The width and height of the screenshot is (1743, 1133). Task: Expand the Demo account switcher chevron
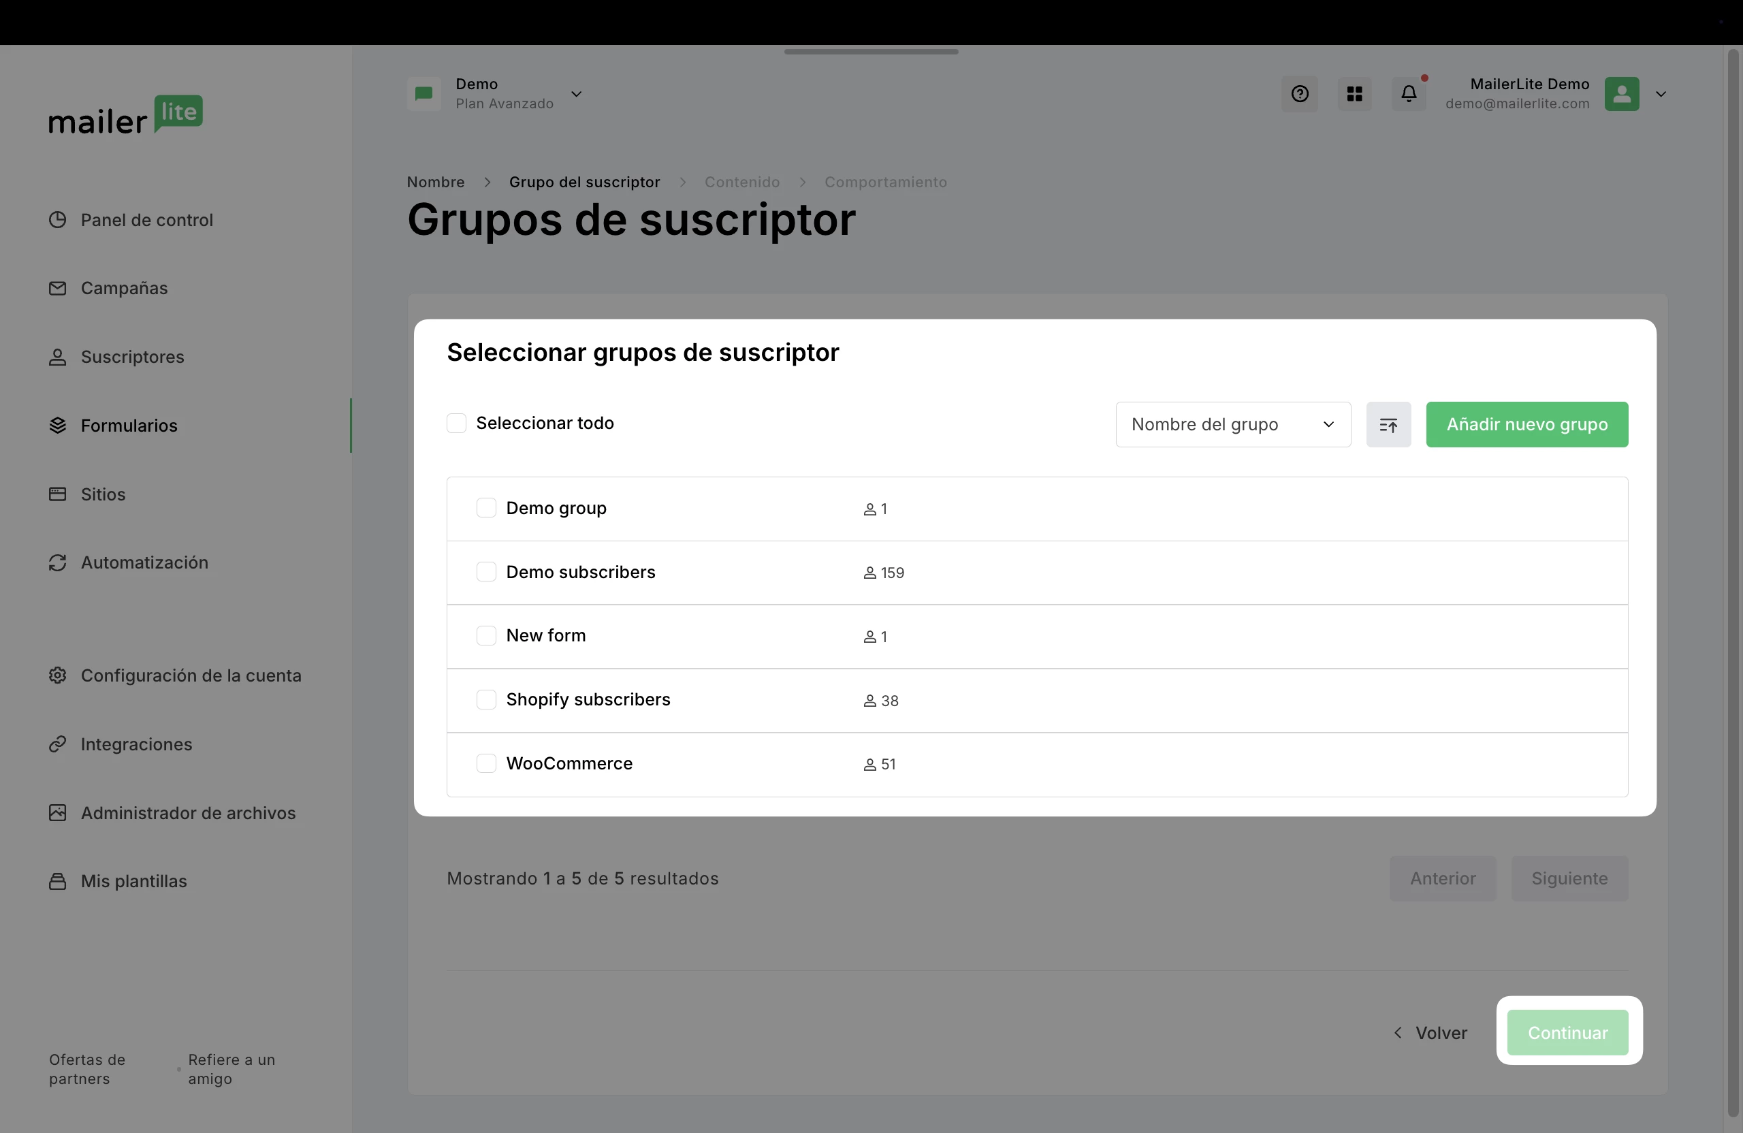[x=577, y=94]
